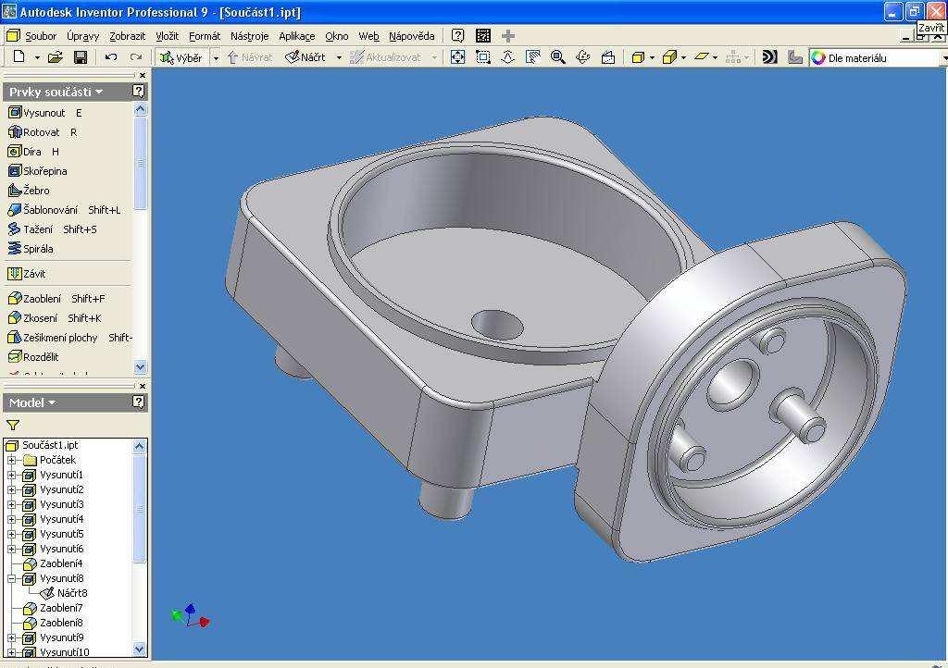Open the Zobrazit menu
The image size is (948, 668).
[127, 36]
